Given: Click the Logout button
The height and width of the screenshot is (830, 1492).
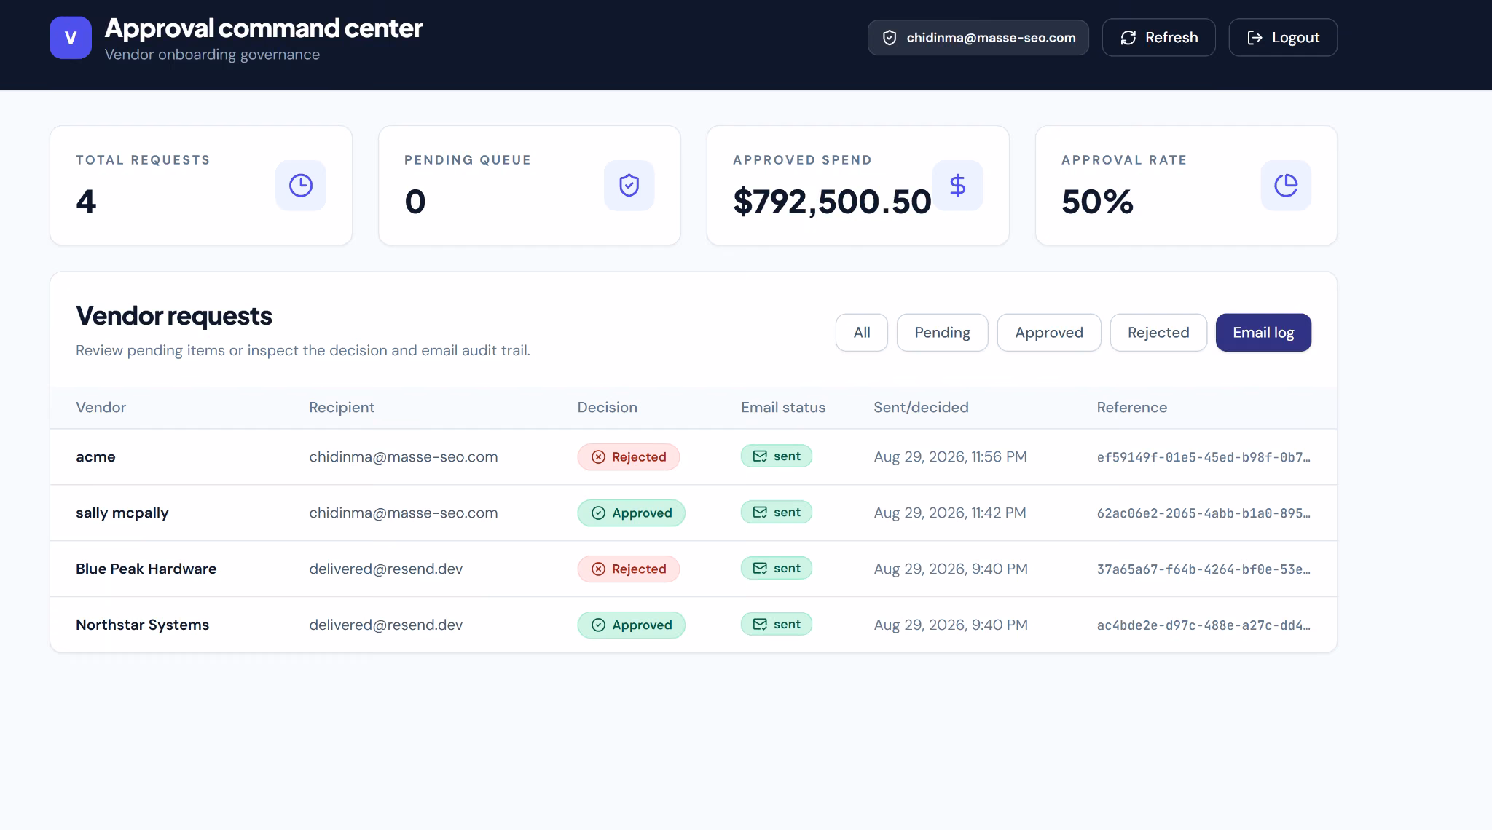Looking at the screenshot, I should pyautogui.click(x=1283, y=38).
